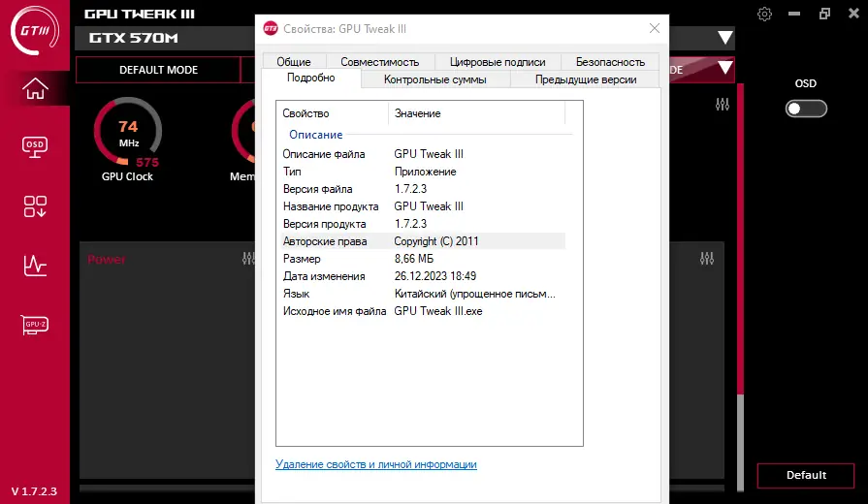Click the GPU Tweak III.exe value
This screenshot has width=868, height=504.
click(x=437, y=311)
